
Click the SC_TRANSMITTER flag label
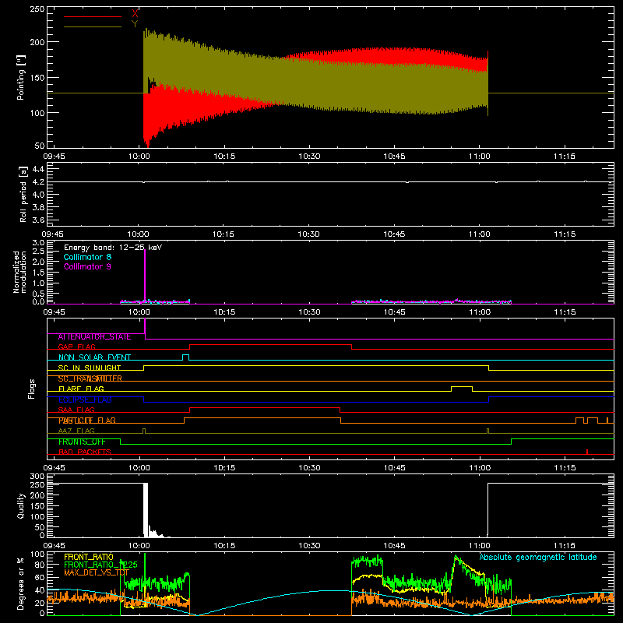90,378
